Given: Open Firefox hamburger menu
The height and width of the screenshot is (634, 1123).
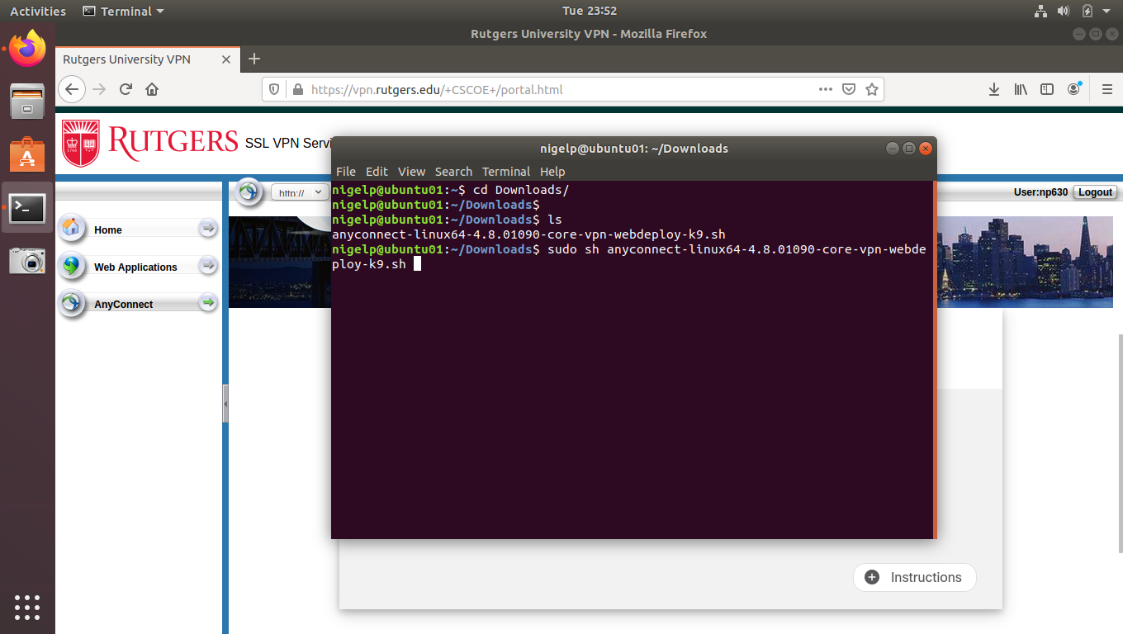Looking at the screenshot, I should [1107, 89].
